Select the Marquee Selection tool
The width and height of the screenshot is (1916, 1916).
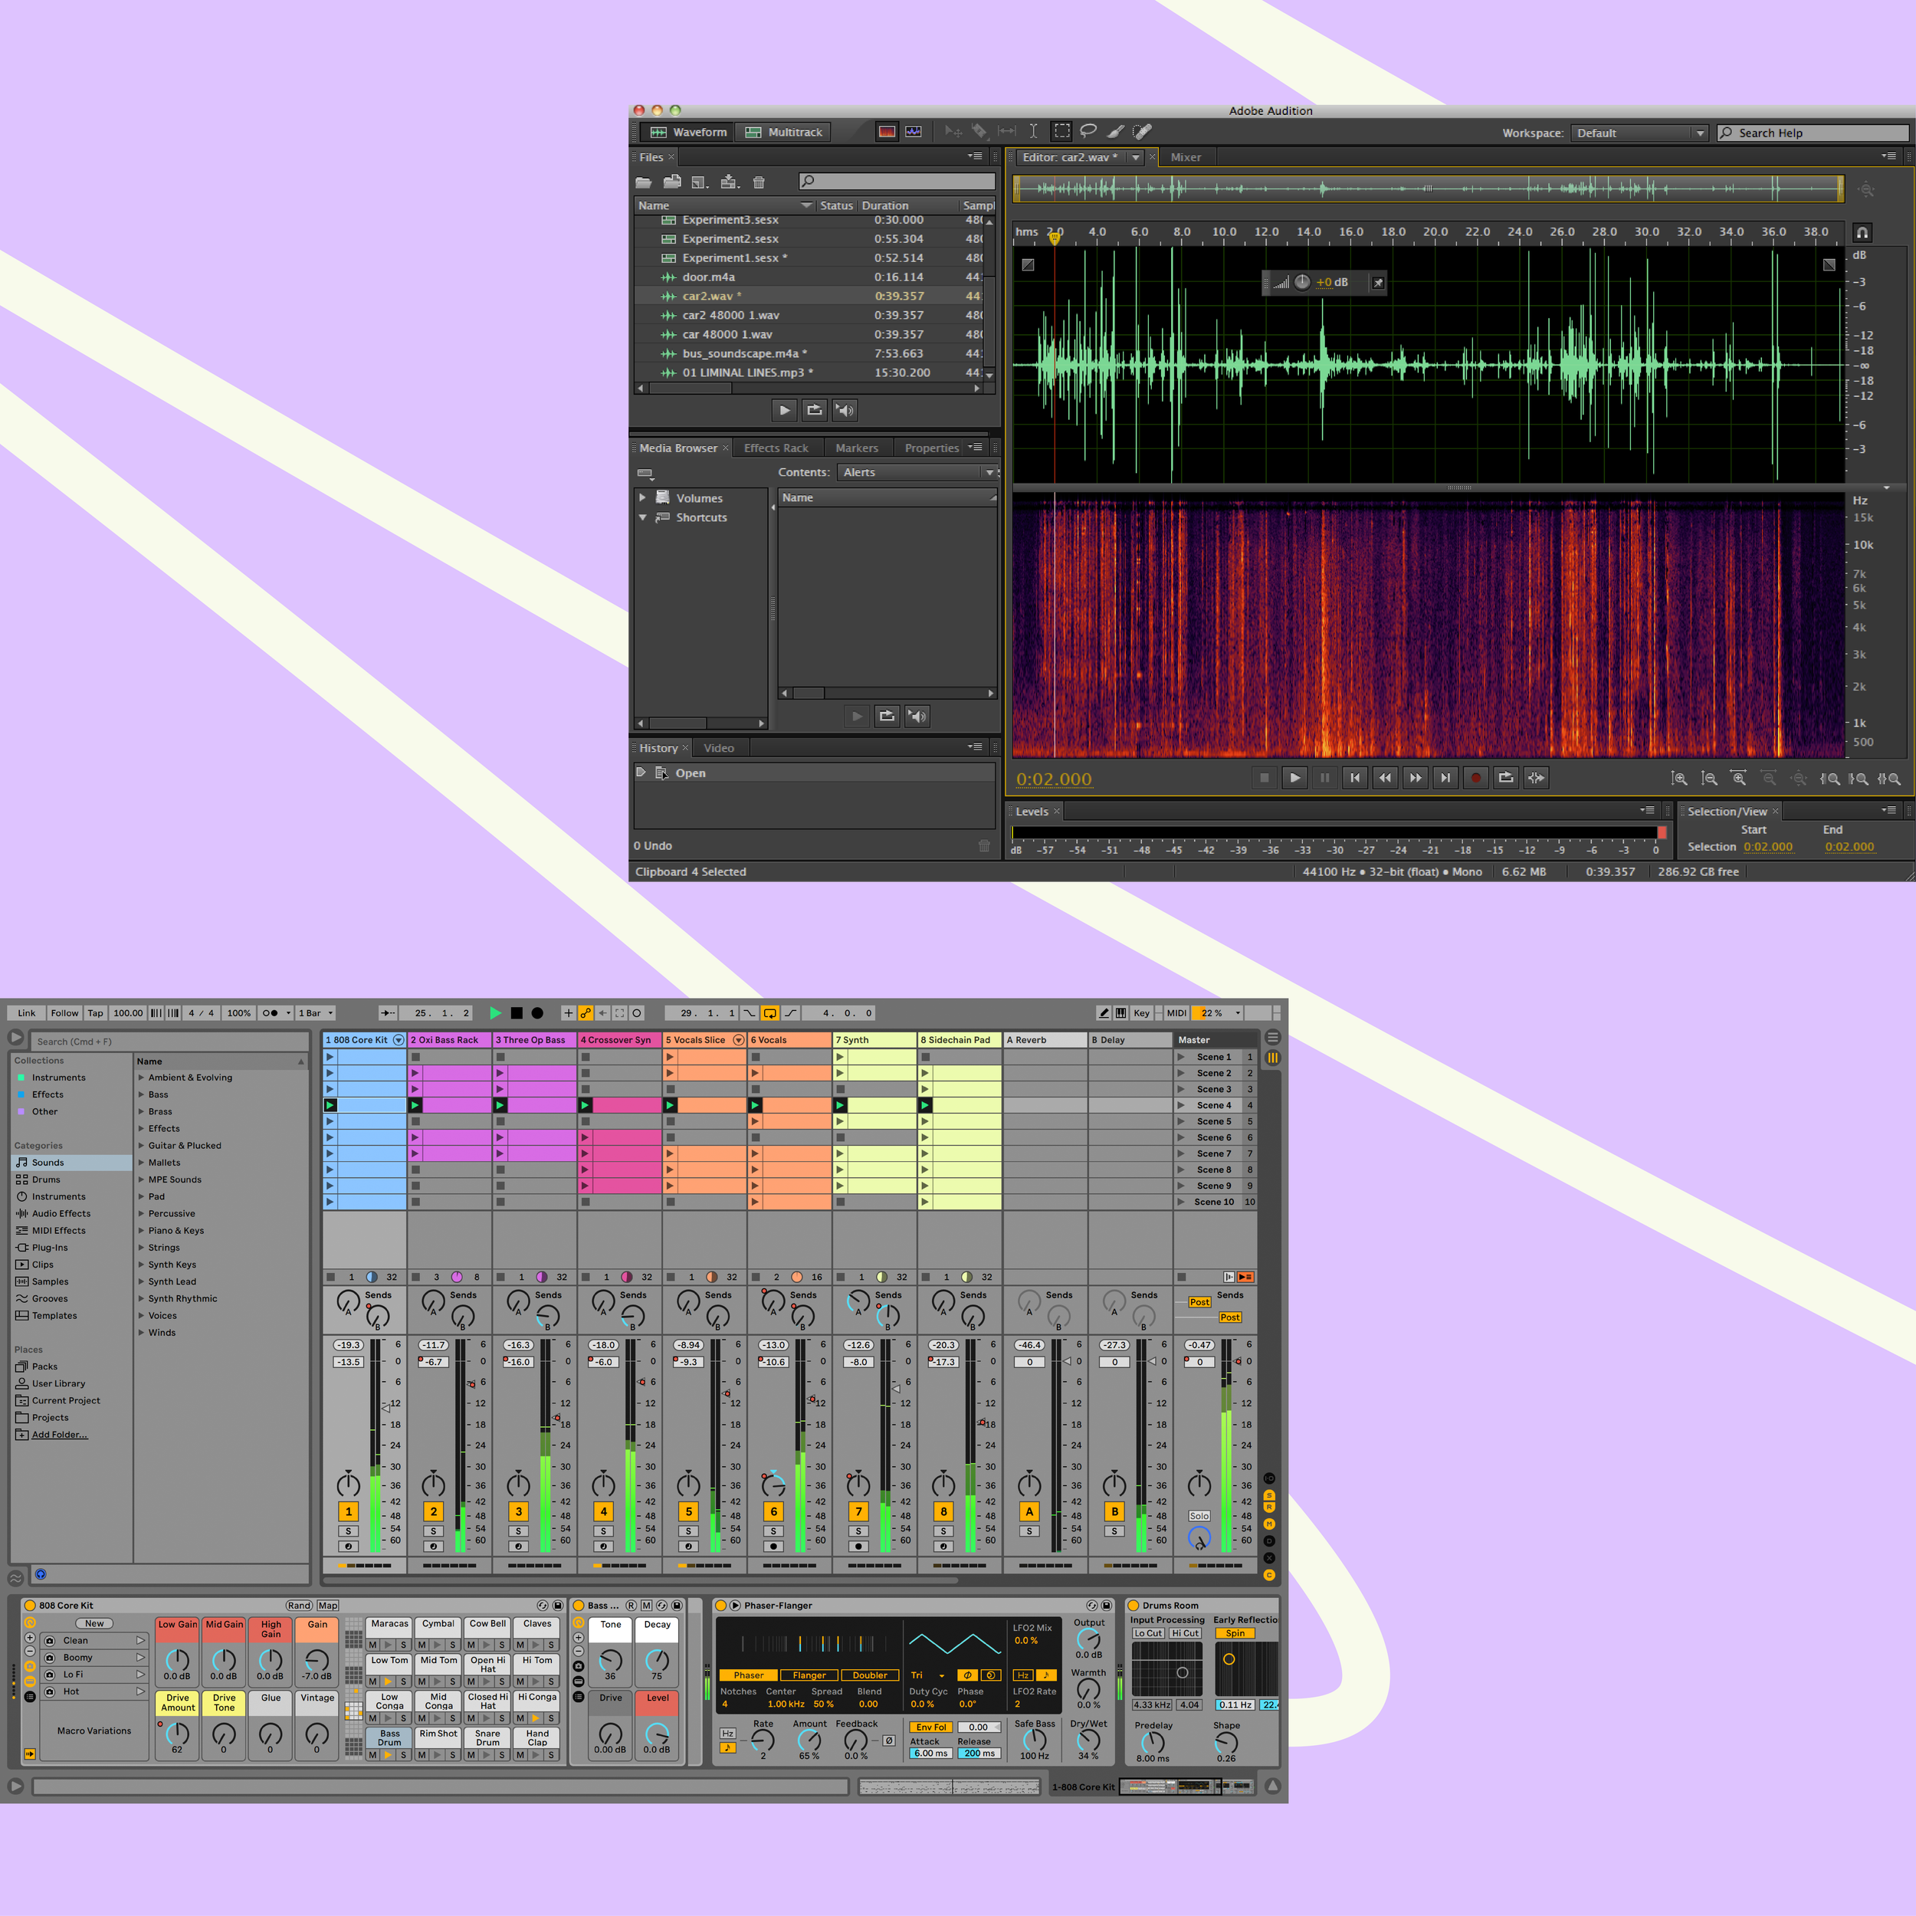point(1061,131)
